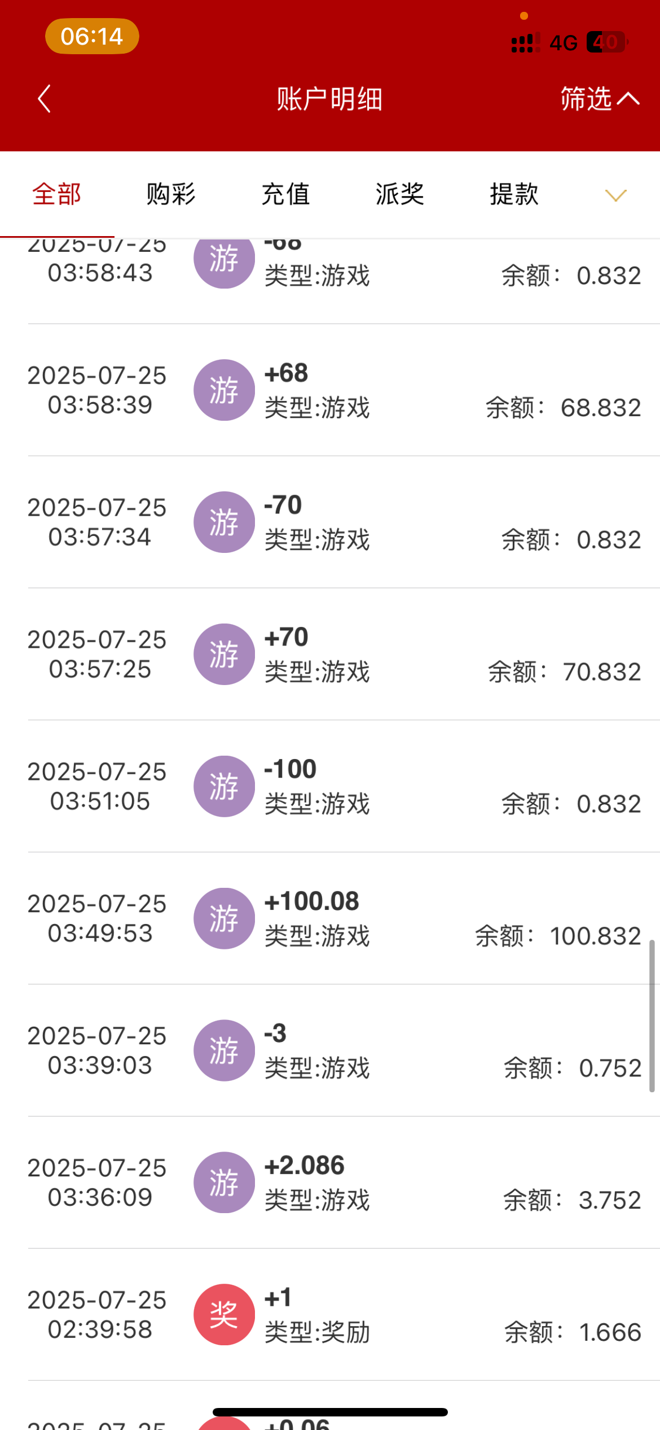Tap the back arrow in header

[45, 99]
